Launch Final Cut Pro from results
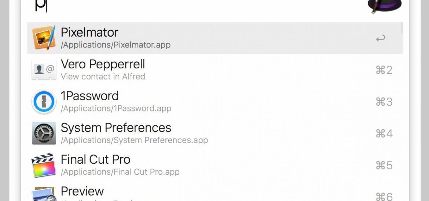The image size is (429, 201). 215,165
